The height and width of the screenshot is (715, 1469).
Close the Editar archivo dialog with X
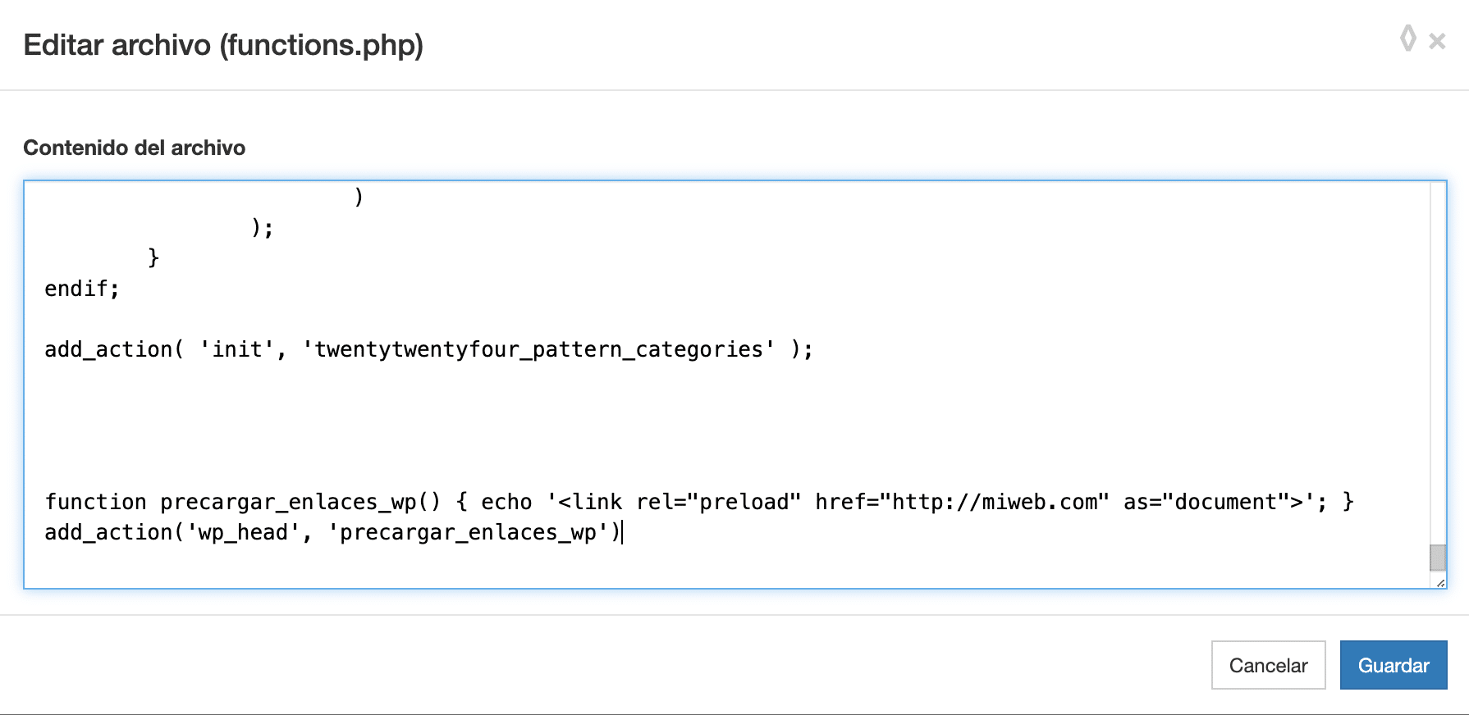pos(1437,41)
